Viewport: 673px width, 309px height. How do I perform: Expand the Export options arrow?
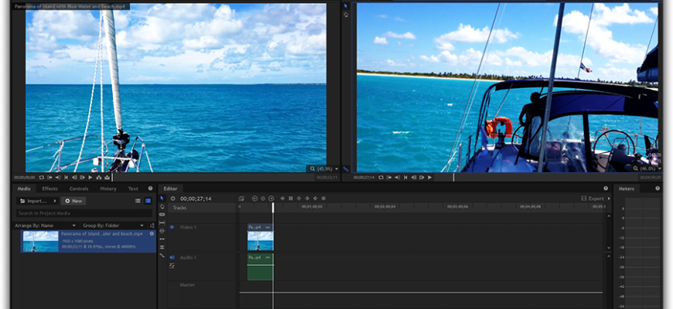click(609, 199)
